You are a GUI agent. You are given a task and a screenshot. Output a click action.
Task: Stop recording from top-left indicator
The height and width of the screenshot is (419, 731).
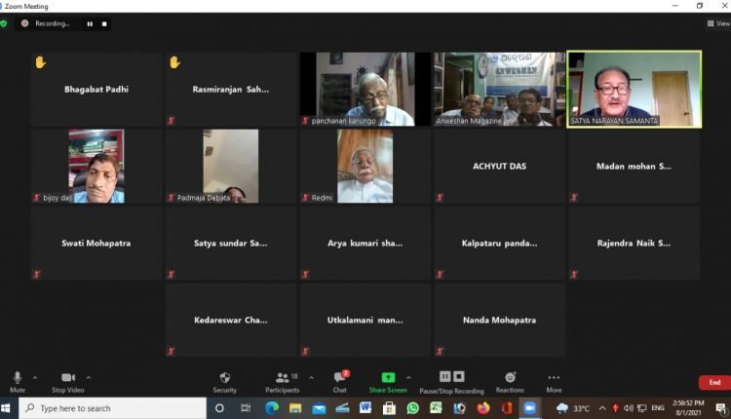(104, 23)
